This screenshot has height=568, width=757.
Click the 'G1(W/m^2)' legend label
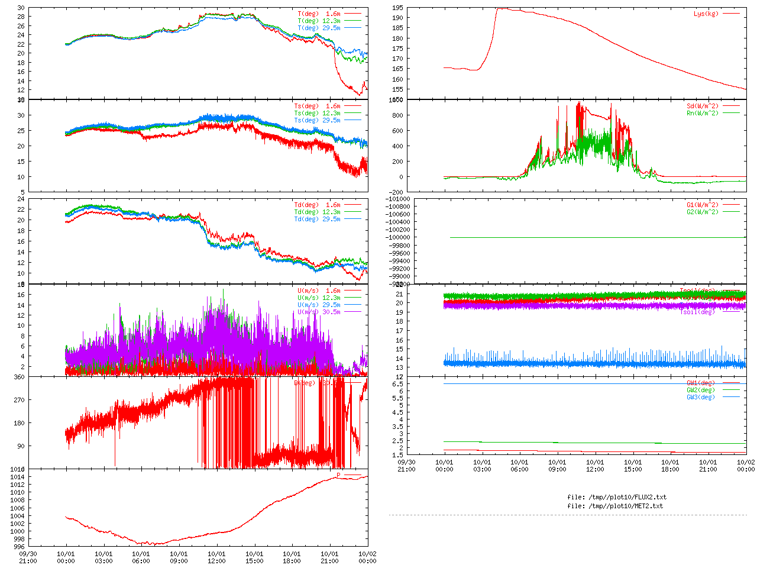(703, 205)
